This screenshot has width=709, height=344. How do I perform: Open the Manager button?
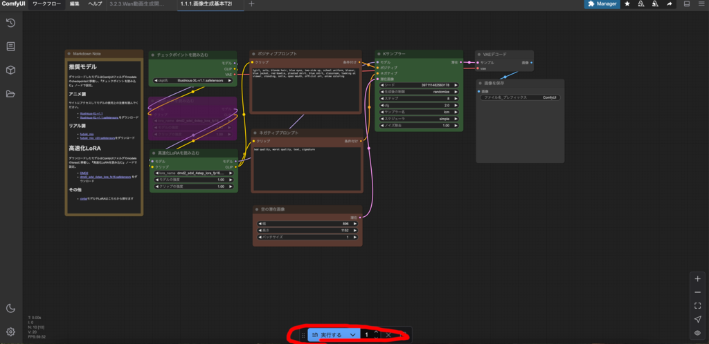602,4
